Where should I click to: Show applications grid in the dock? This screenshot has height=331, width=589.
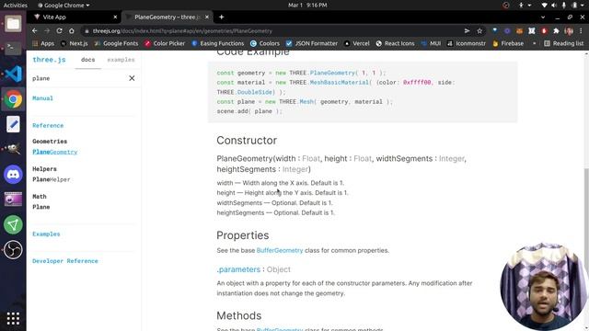point(13,319)
